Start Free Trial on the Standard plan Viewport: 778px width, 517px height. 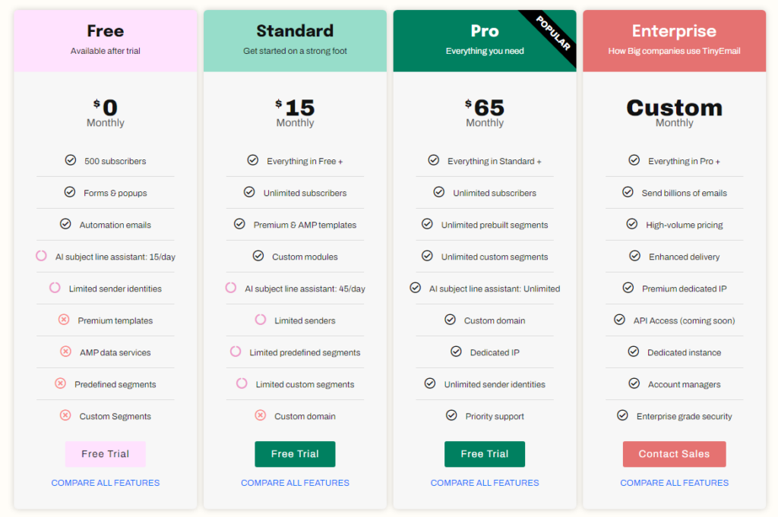[x=295, y=453]
